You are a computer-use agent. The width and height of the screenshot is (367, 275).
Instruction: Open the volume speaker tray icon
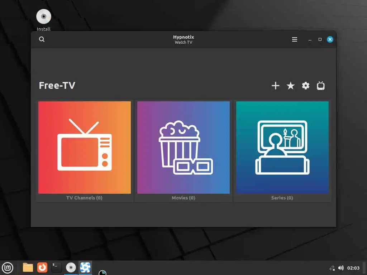(x=341, y=268)
